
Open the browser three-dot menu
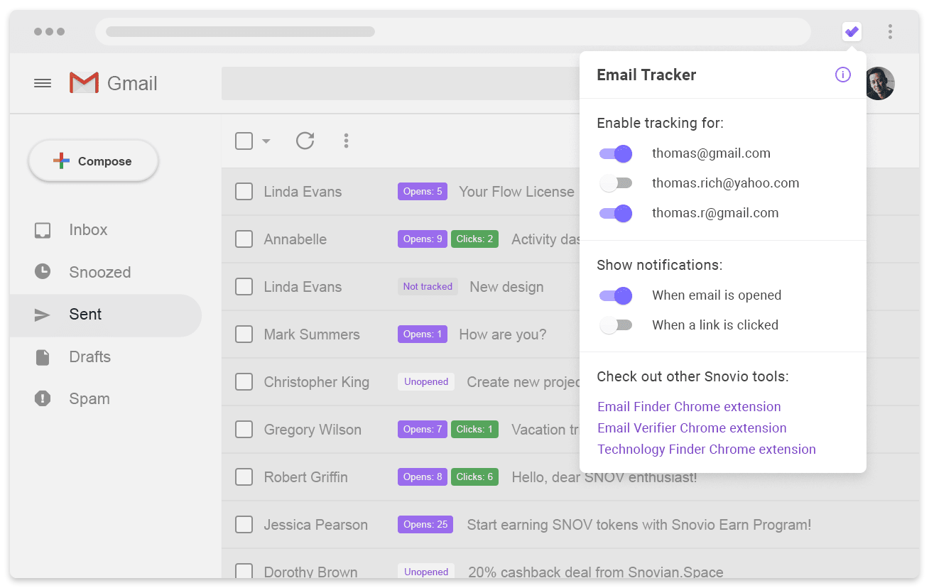890,31
